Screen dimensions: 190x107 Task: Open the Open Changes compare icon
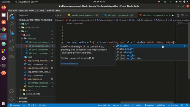click(x=178, y=15)
